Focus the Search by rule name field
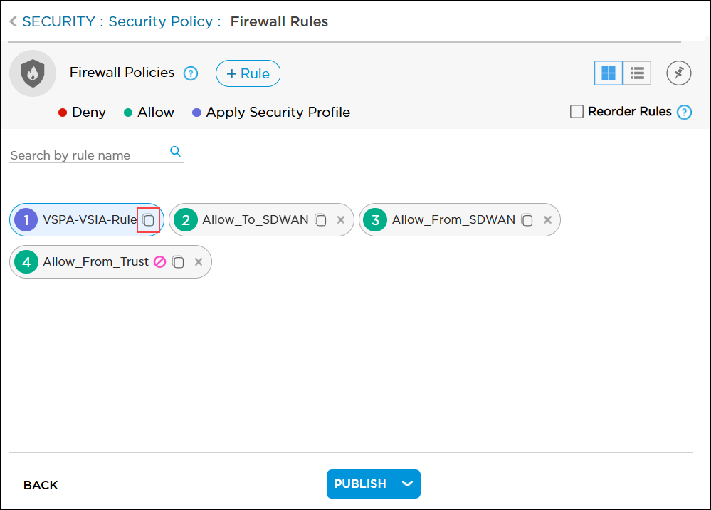Image resolution: width=711 pixels, height=510 pixels. (x=89, y=155)
